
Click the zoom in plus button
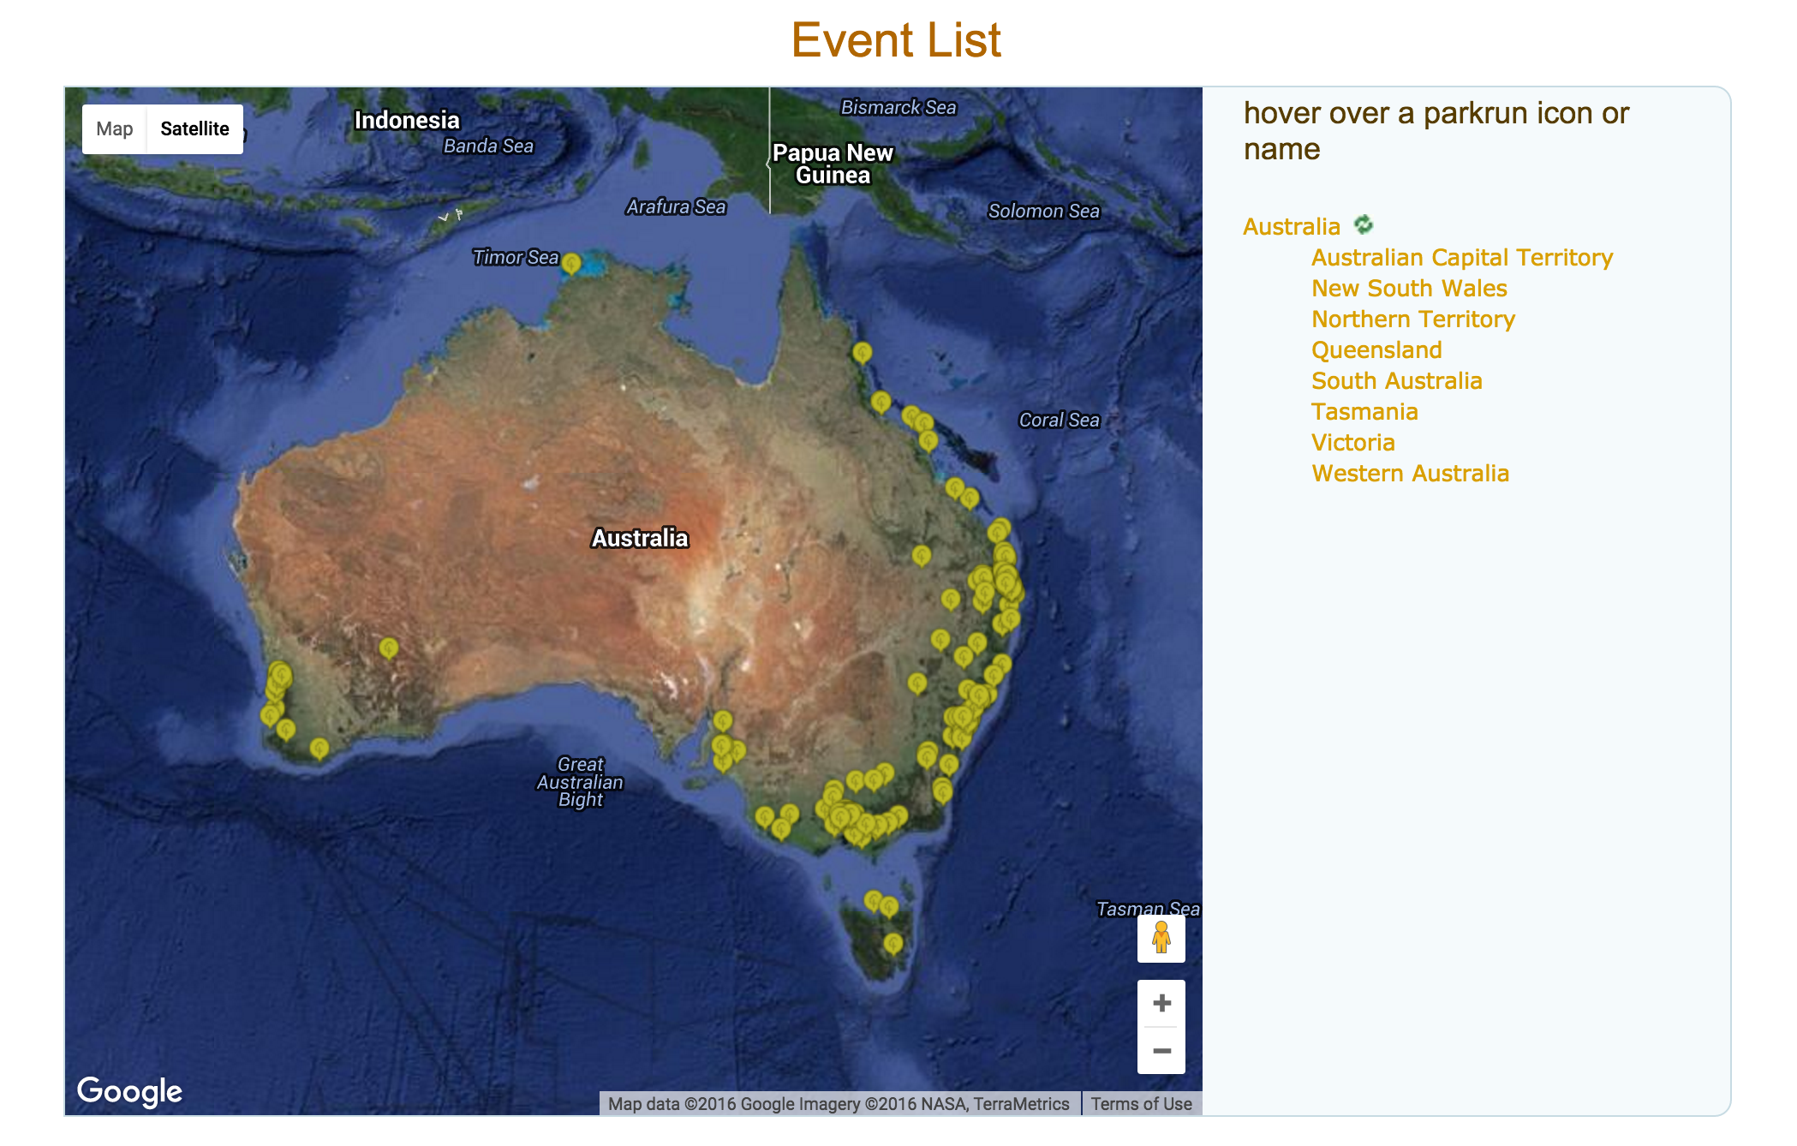click(1161, 1003)
